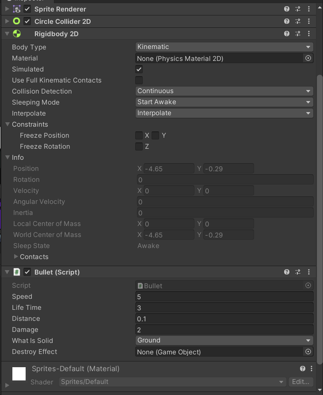
Task: Click Bullet script help icon
Action: tap(287, 272)
